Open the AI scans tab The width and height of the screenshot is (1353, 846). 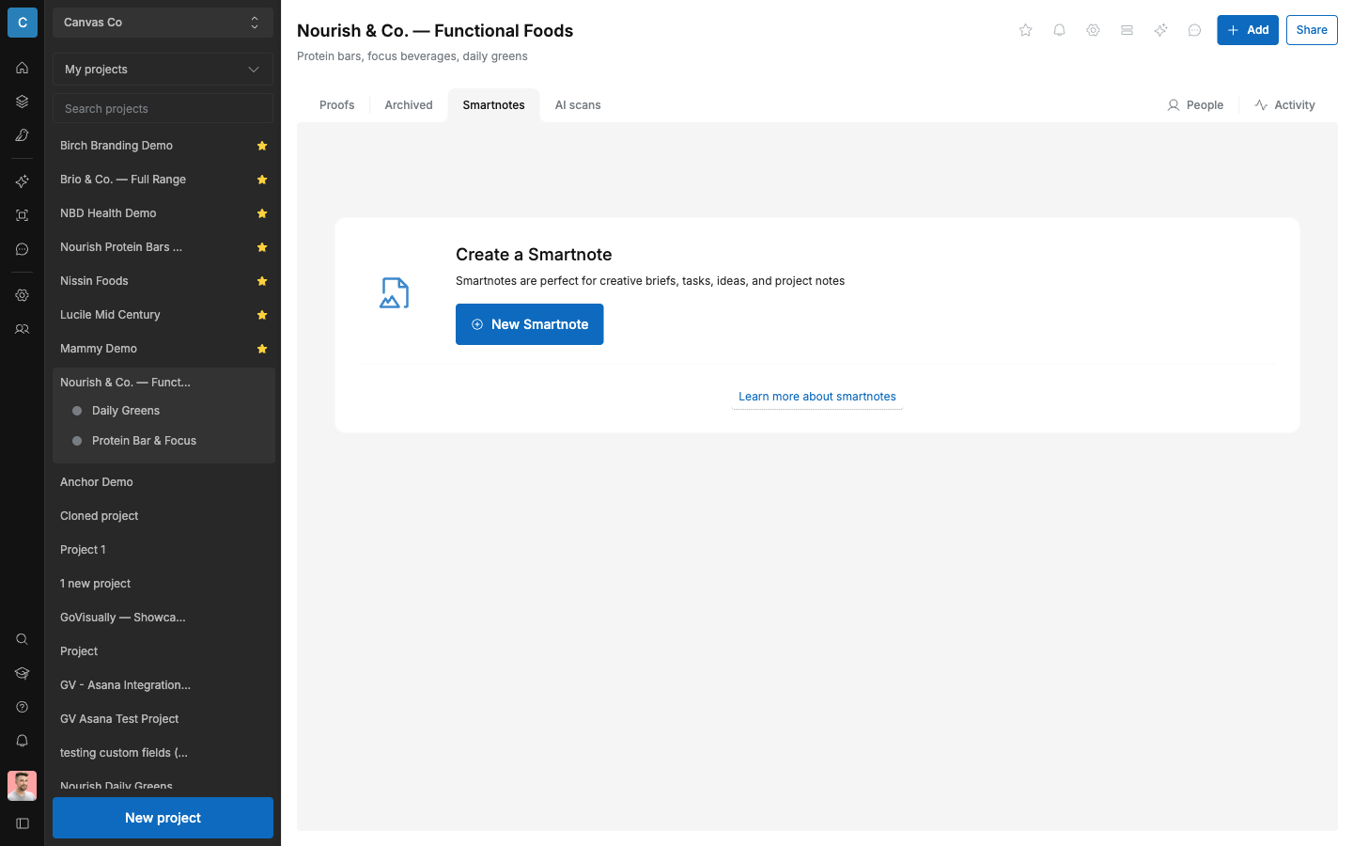(x=578, y=105)
